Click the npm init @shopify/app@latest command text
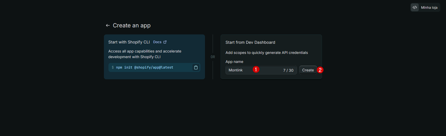The height and width of the screenshot is (136, 446). coord(145,67)
